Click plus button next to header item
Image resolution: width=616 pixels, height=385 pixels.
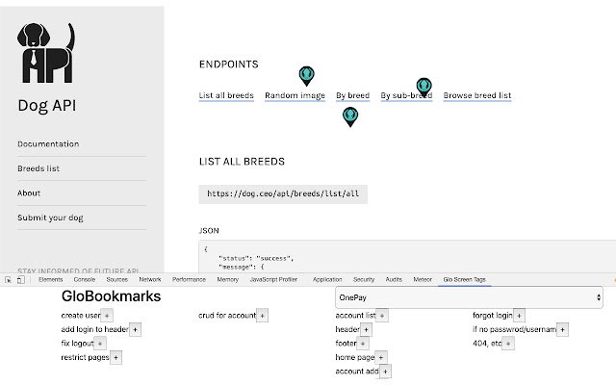tap(366, 329)
